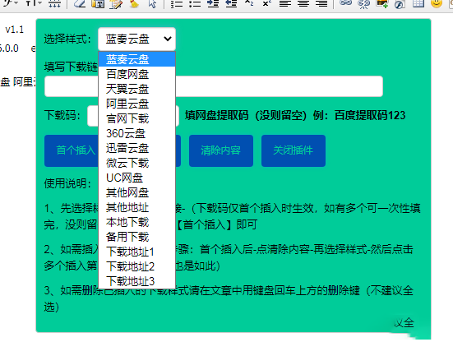Click the paste from Word icon

(x=116, y=3)
